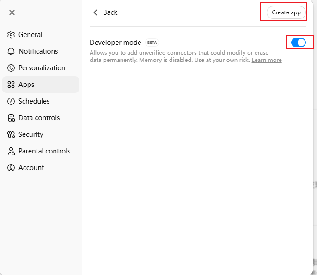Click the Developer mode heading text
Image resolution: width=317 pixels, height=275 pixels.
(x=115, y=43)
